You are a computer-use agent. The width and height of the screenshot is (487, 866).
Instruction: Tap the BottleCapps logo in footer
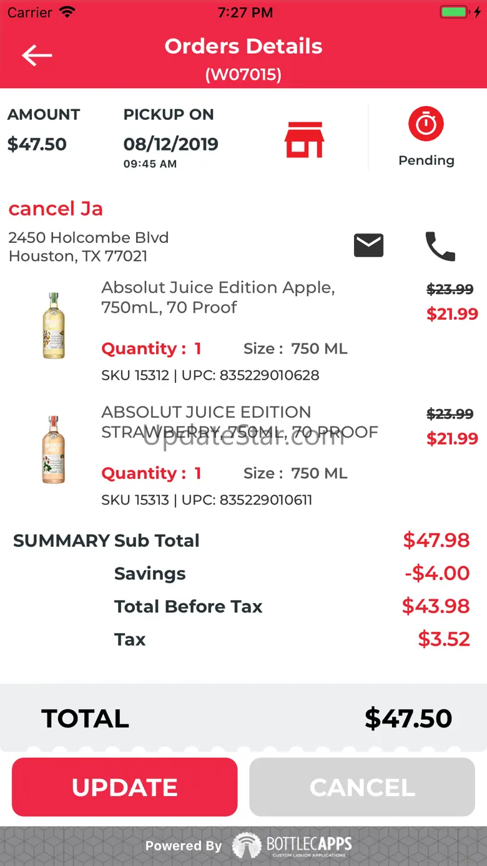292,845
